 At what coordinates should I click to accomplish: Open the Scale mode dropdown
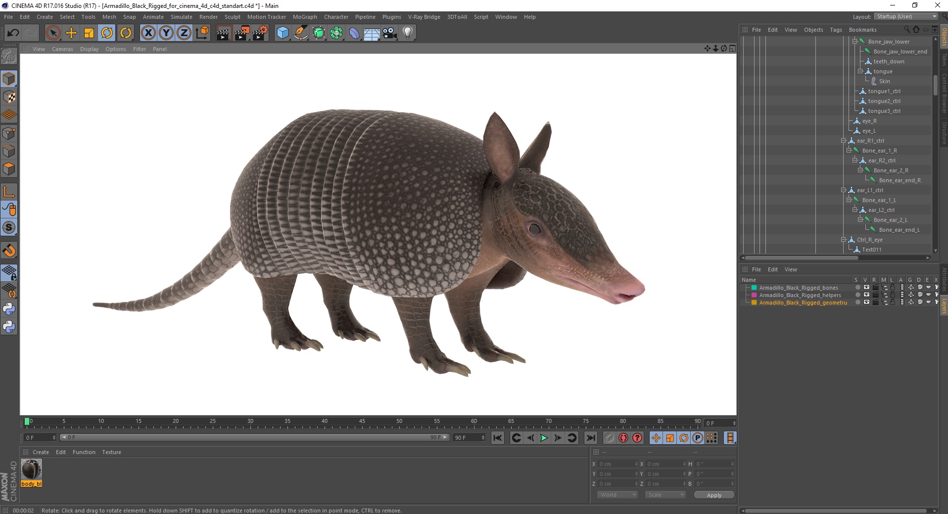[x=665, y=495]
